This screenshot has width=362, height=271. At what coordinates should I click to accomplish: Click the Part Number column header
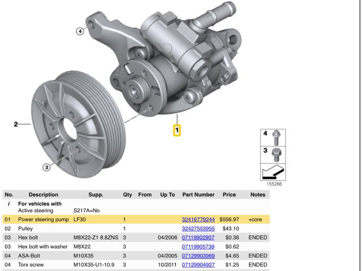tap(198, 195)
